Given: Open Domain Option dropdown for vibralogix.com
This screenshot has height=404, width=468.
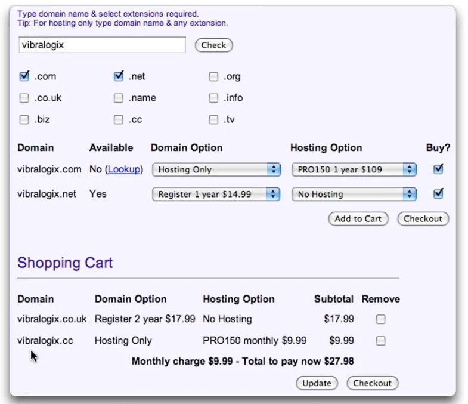Looking at the screenshot, I should 216,169.
